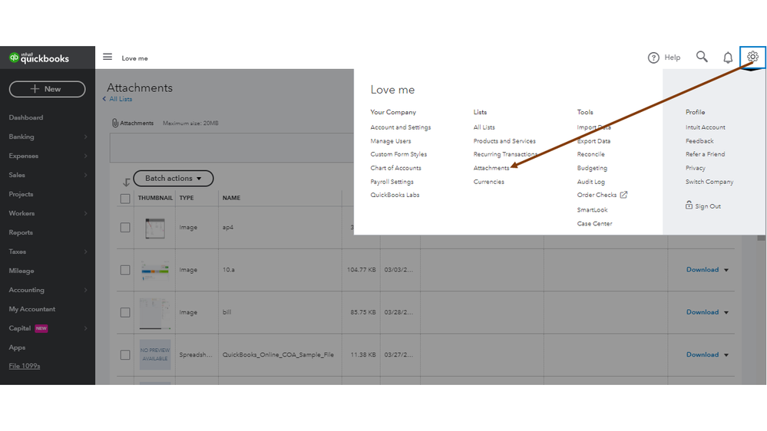
Task: Expand the Taxes sidebar chevron
Action: coord(85,252)
